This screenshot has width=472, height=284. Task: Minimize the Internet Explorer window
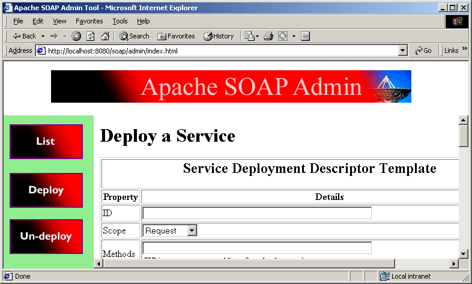tap(442, 8)
